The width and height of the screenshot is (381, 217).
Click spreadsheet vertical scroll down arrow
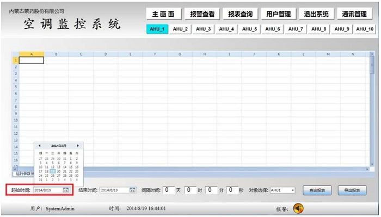pyautogui.click(x=372, y=164)
